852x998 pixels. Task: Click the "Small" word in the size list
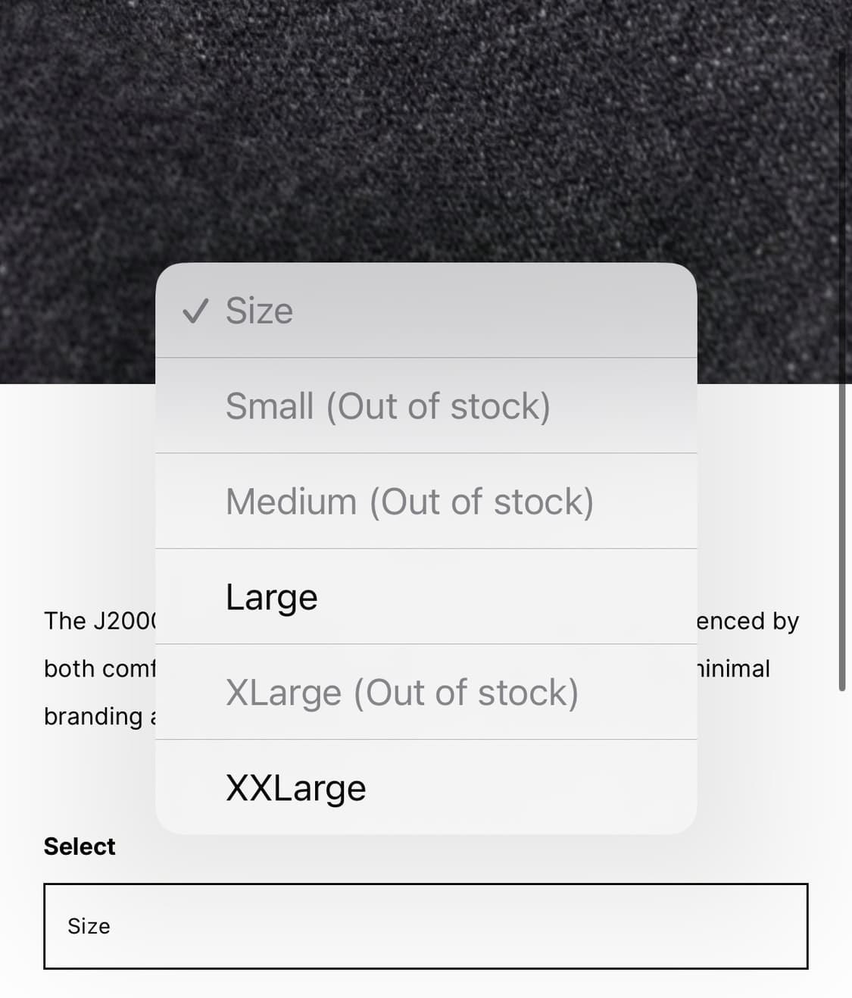(x=270, y=406)
